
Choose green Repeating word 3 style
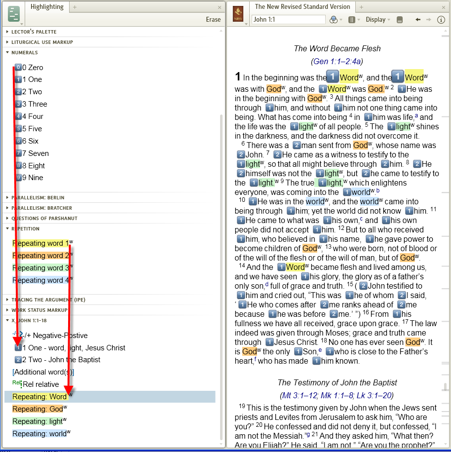[x=42, y=268]
